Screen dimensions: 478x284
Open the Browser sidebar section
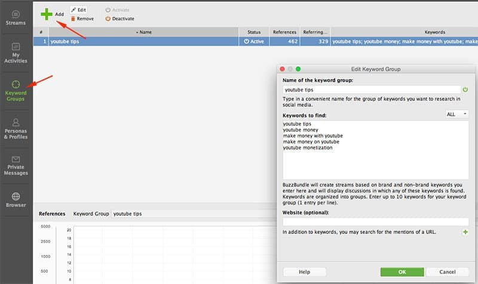click(16, 200)
